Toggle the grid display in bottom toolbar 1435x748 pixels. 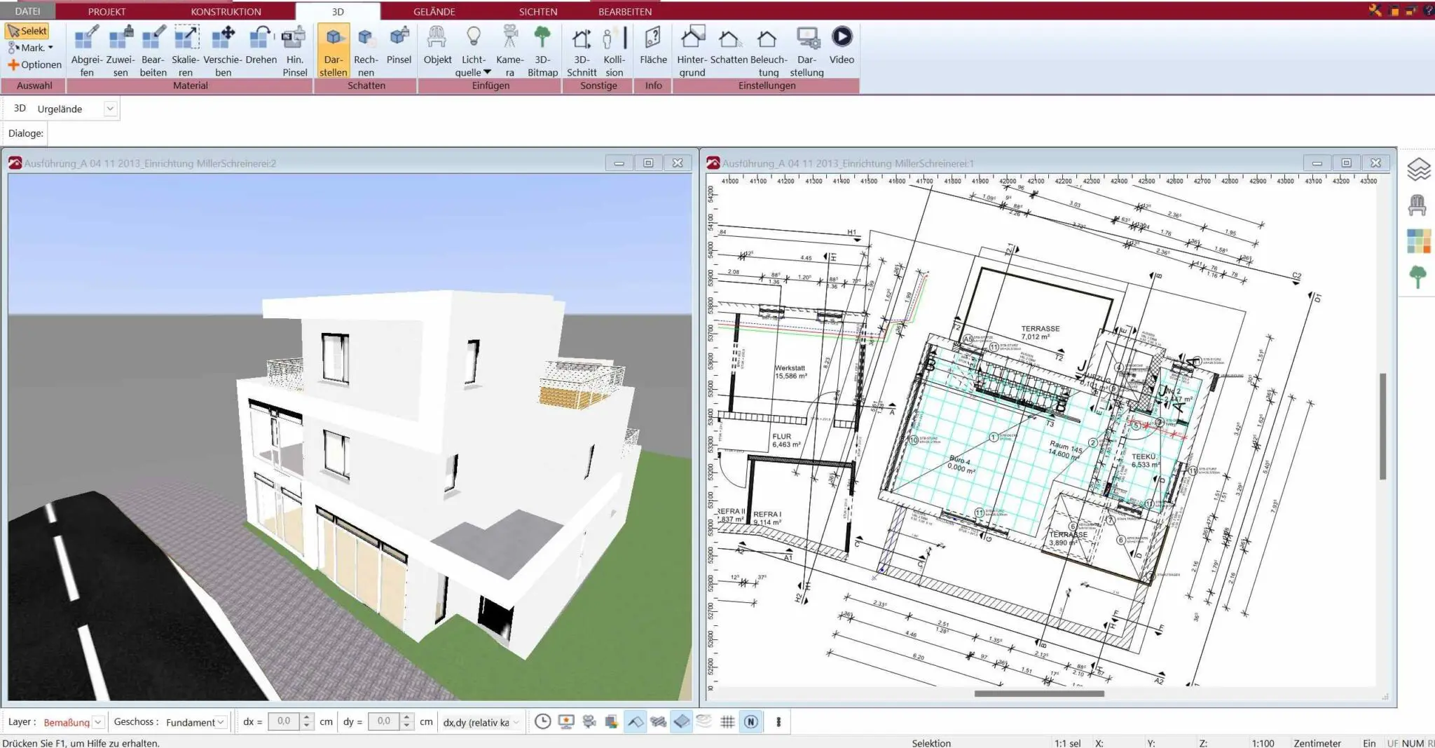(727, 721)
